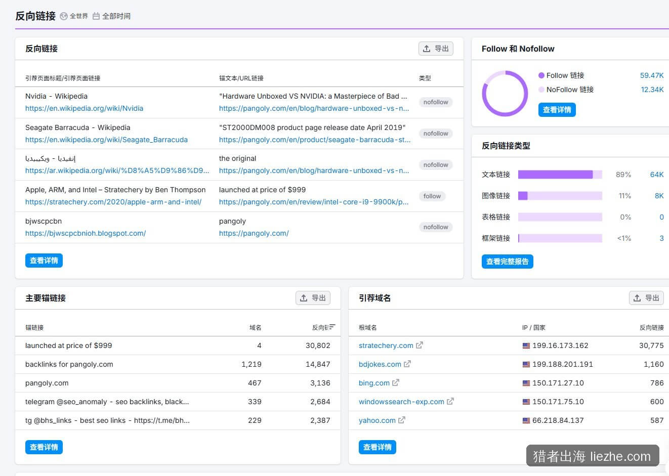669x476 pixels.
Task: Open the stratechery.com apple-arm-and-intel link
Action: coord(113,202)
